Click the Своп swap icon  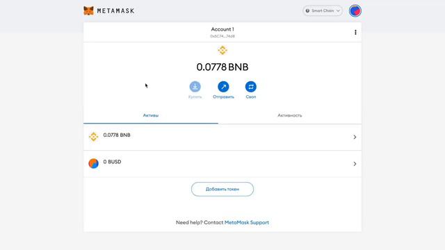click(251, 87)
